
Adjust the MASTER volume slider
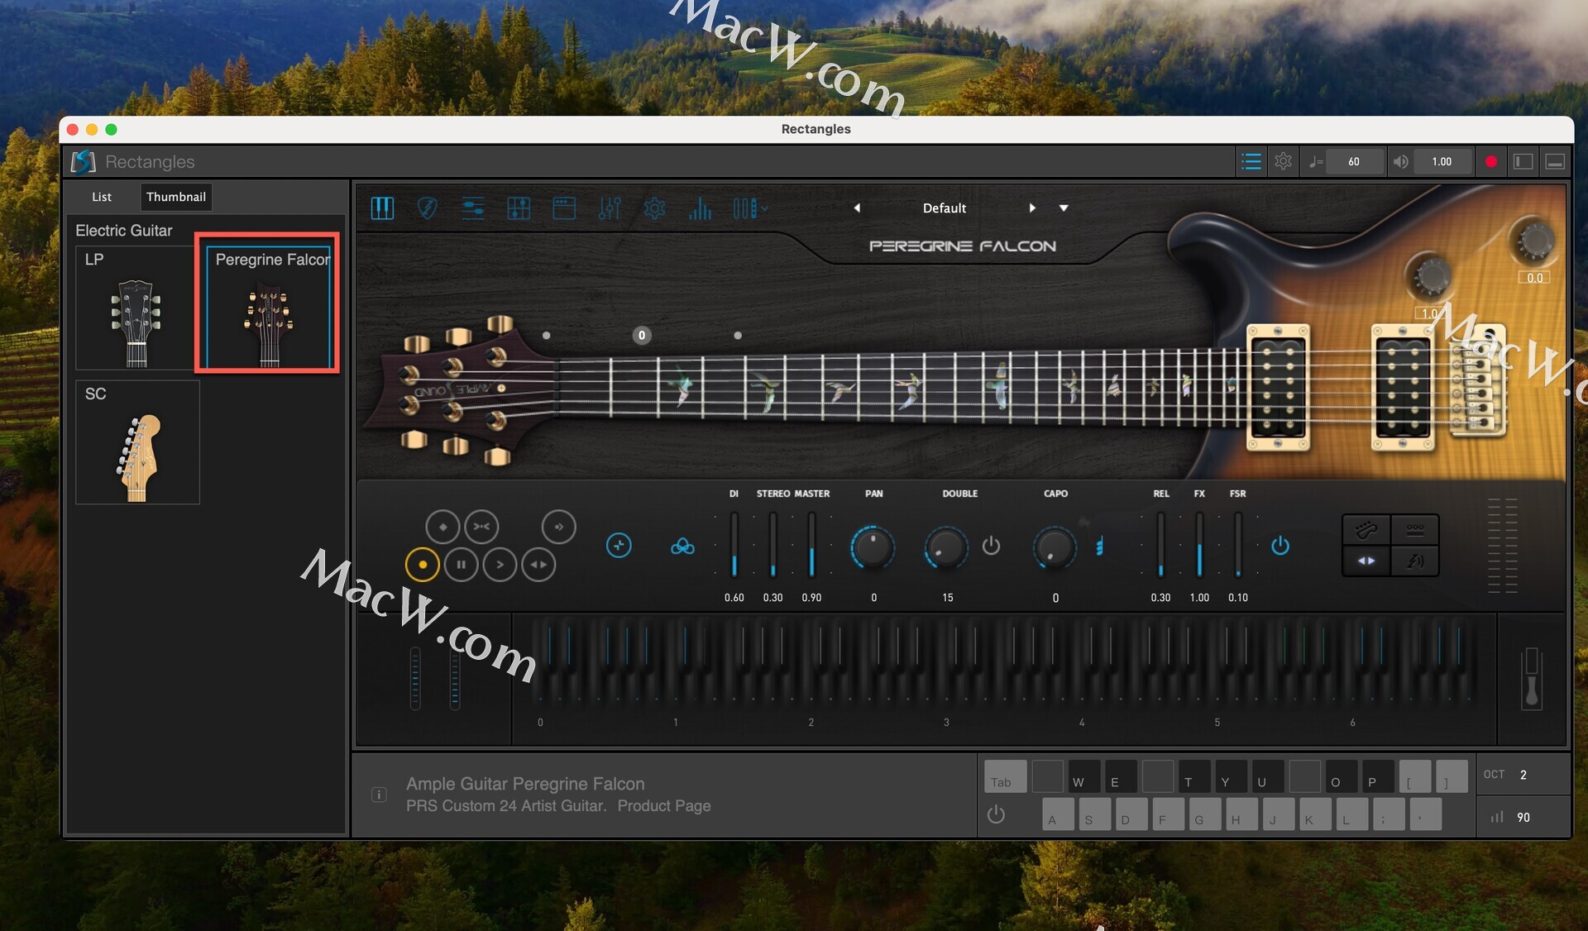[811, 544]
